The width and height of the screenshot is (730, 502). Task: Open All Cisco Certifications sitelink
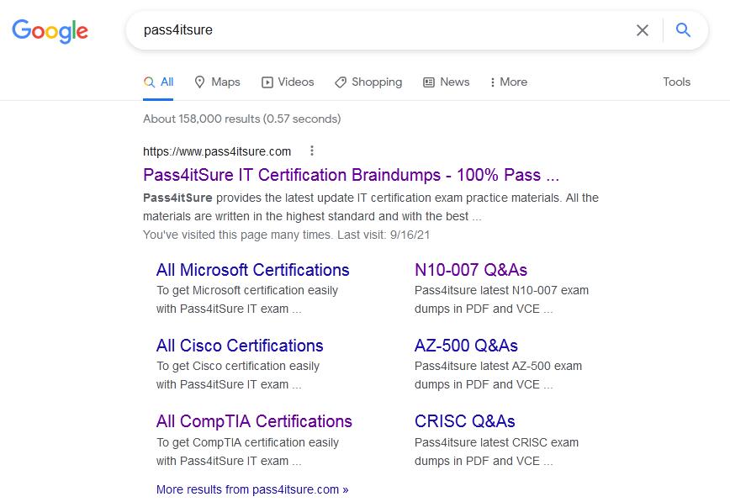pos(240,346)
